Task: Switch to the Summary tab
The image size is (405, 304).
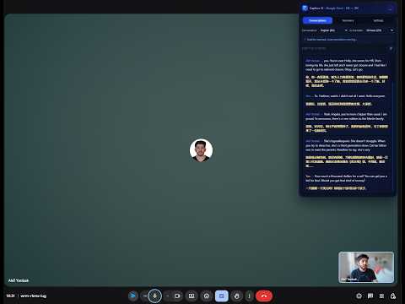Action: [348, 20]
